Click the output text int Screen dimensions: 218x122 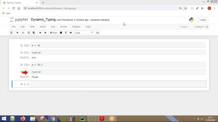click(x=34, y=58)
